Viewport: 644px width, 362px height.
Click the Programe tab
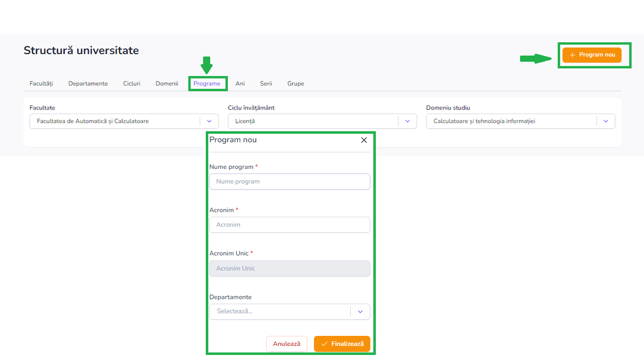point(207,83)
